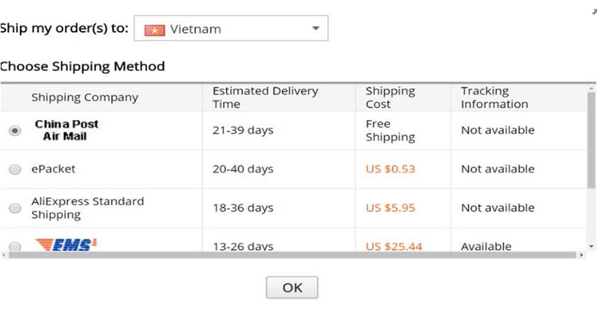Confirm selection with the OK button

tap(292, 287)
